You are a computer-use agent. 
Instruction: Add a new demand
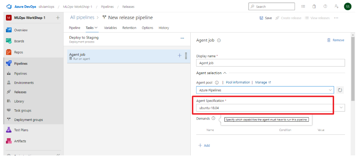(x=204, y=146)
